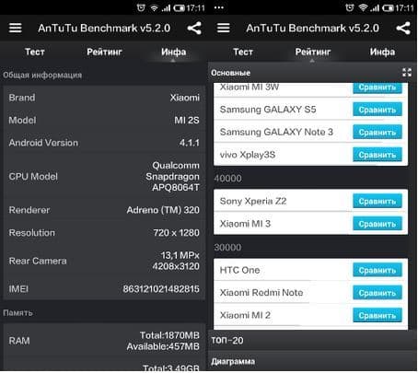Open Инфа tab on right screen
The width and height of the screenshot is (418, 373).
coord(382,52)
